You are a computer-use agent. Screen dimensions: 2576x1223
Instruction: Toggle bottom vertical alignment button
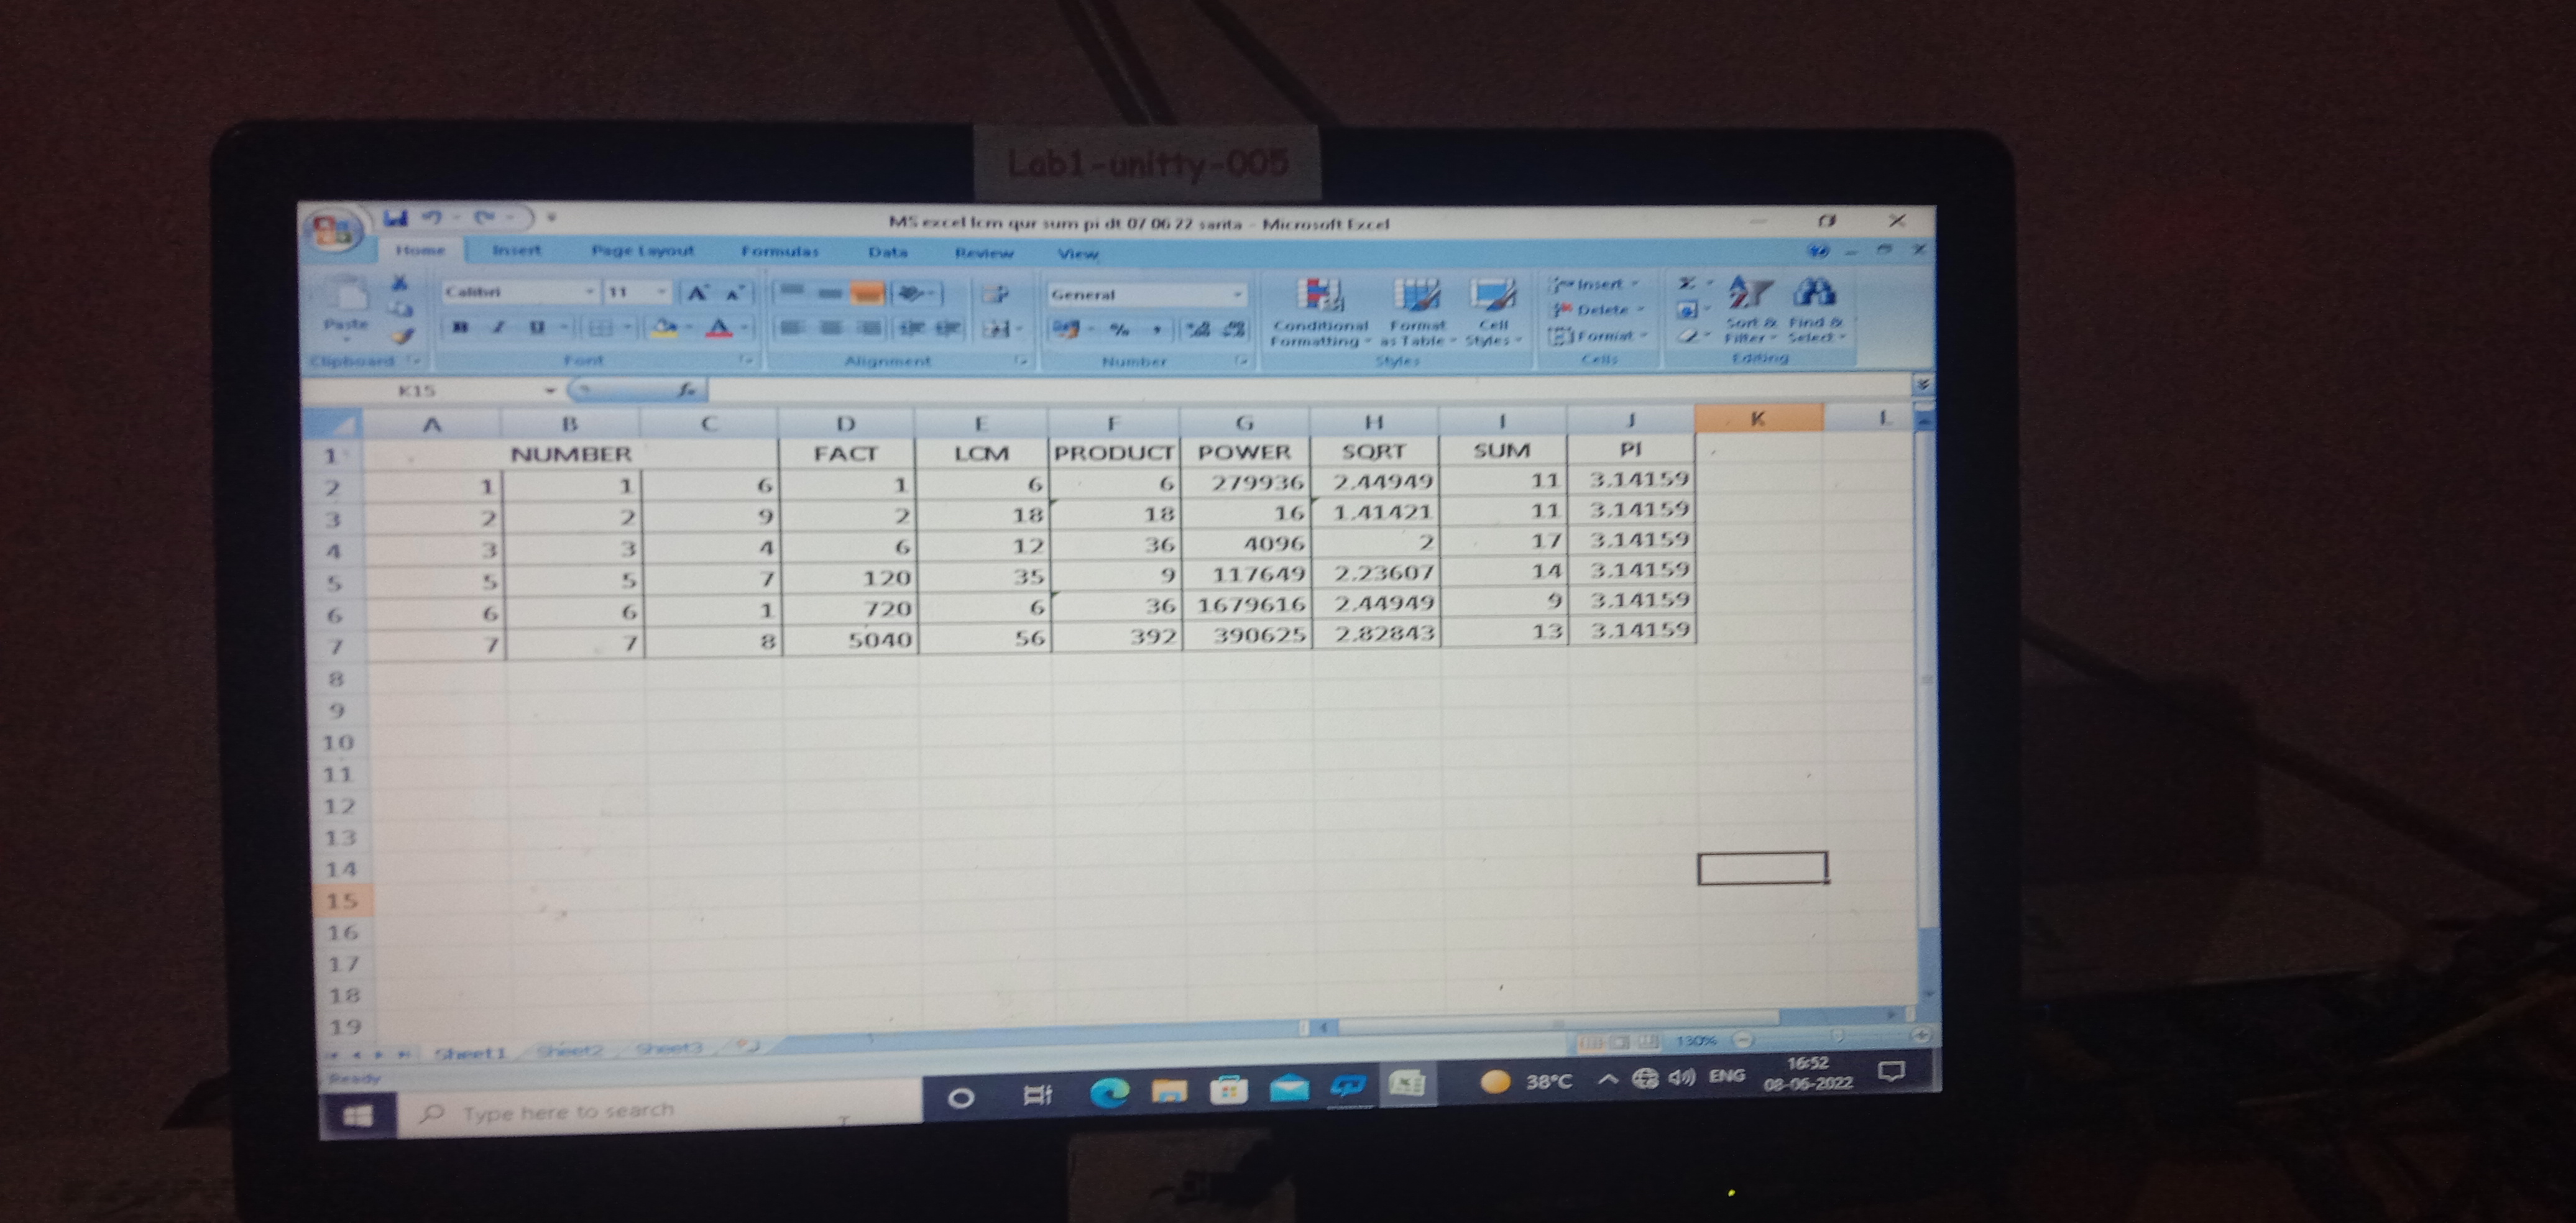tap(867, 292)
